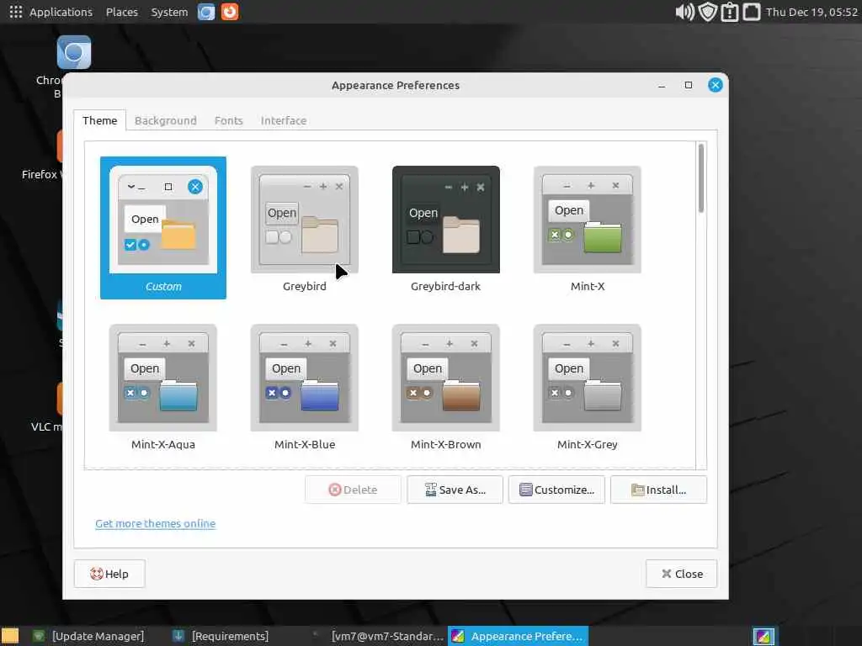Apply the Mint-X-Aqua theme icon
This screenshot has width=862, height=646.
coord(162,378)
